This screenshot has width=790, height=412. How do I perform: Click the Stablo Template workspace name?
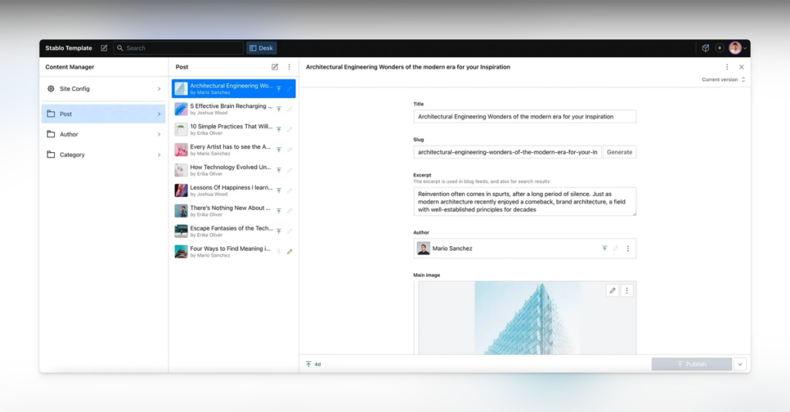[x=69, y=49]
